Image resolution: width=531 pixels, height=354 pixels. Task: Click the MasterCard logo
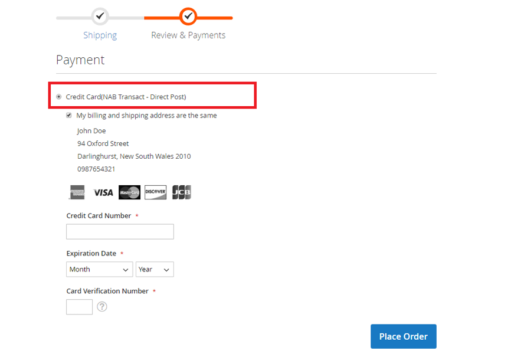pyautogui.click(x=129, y=192)
